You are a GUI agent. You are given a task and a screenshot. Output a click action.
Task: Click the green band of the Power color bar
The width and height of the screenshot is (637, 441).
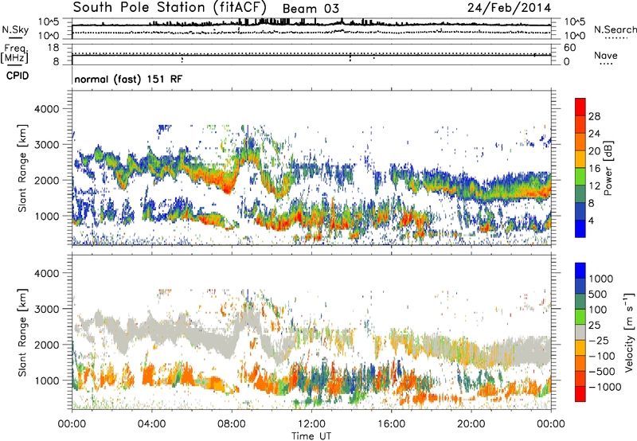point(580,177)
